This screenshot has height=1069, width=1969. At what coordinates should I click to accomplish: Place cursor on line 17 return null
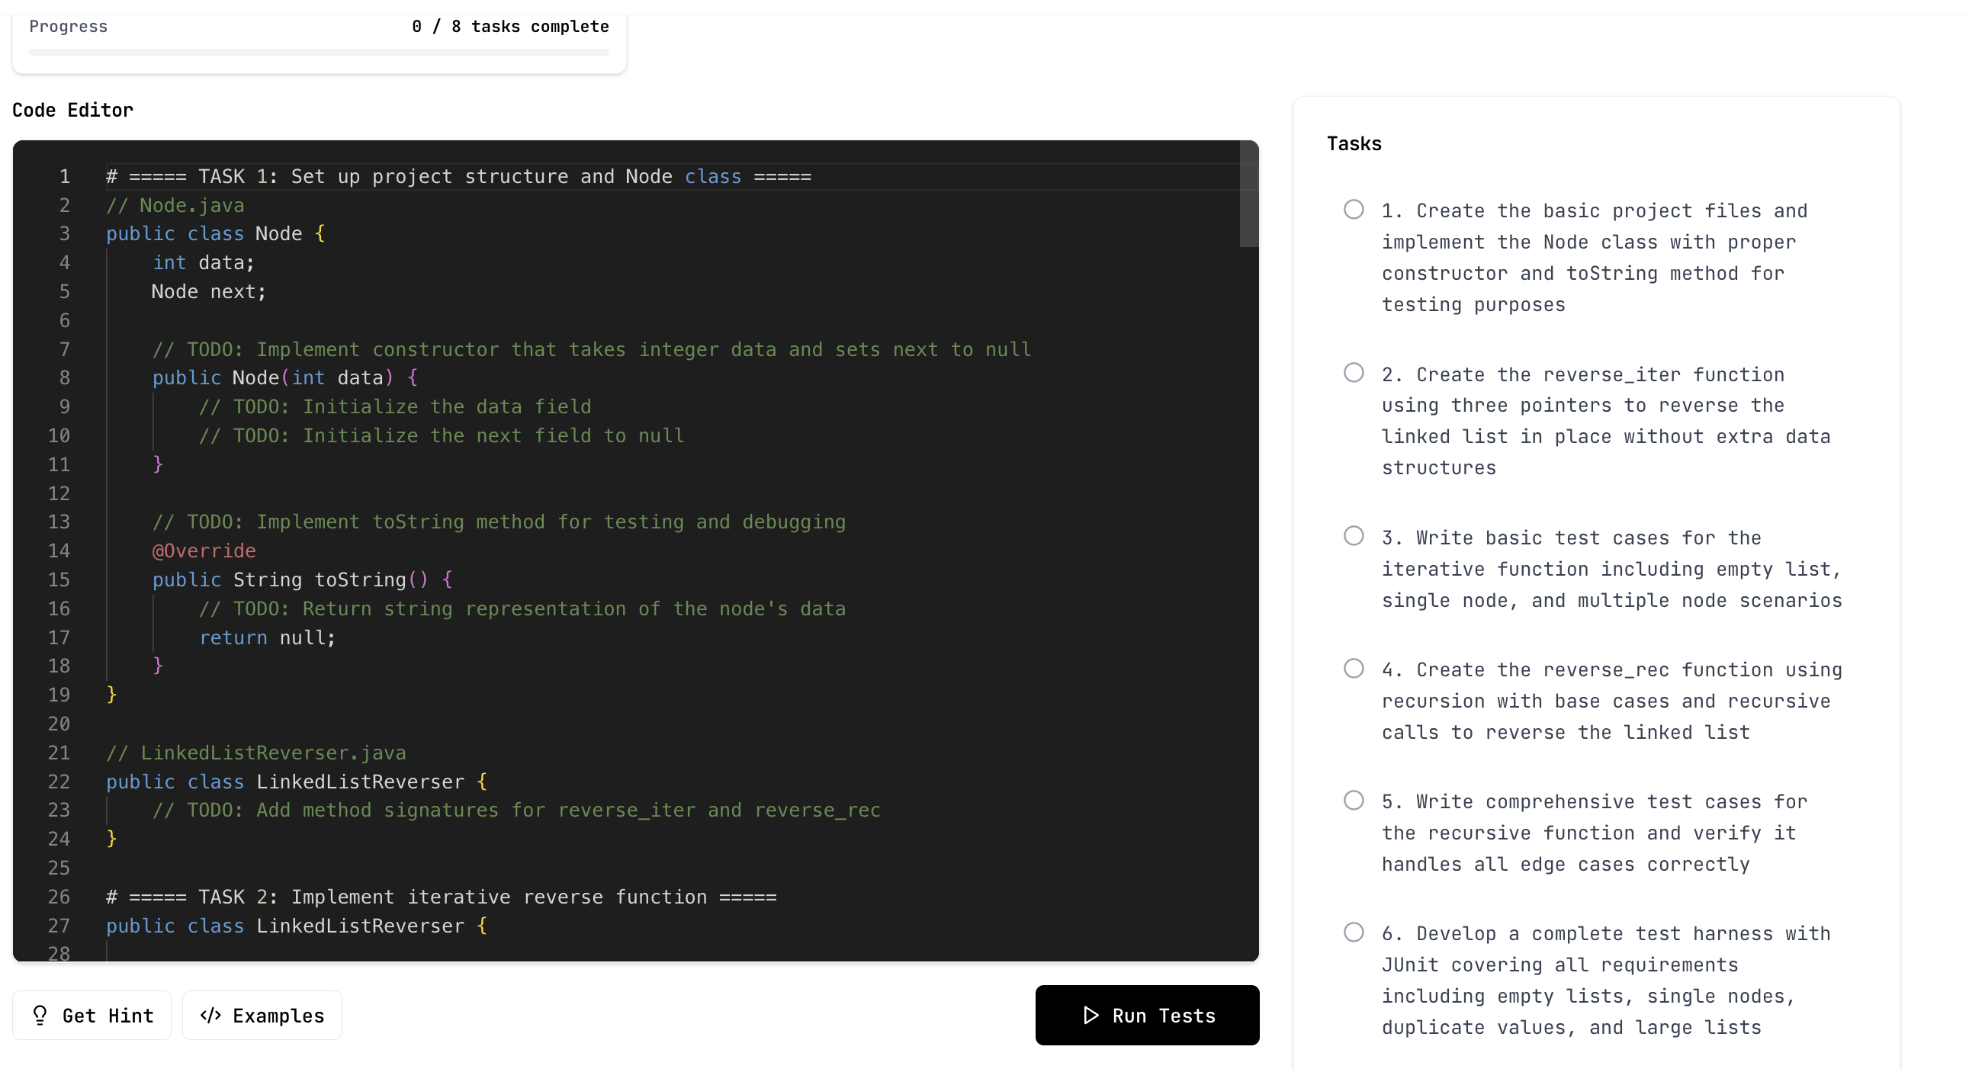coord(268,638)
